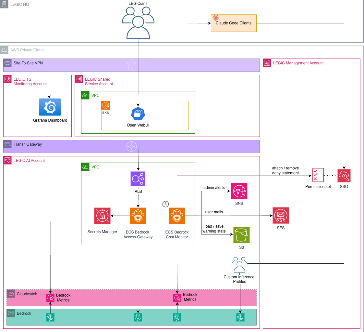Select the ECS Bedrock Cost Monitor icon
Viewport: 364px width, 332px height.
coord(177,216)
